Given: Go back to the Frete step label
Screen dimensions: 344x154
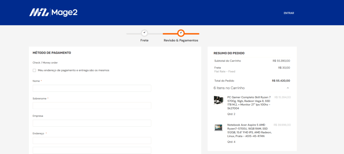Looking at the screenshot, I should (144, 40).
